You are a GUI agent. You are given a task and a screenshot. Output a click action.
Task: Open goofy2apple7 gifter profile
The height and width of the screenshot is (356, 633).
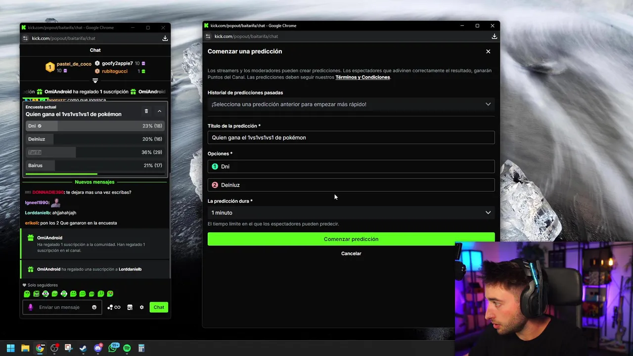[117, 63]
